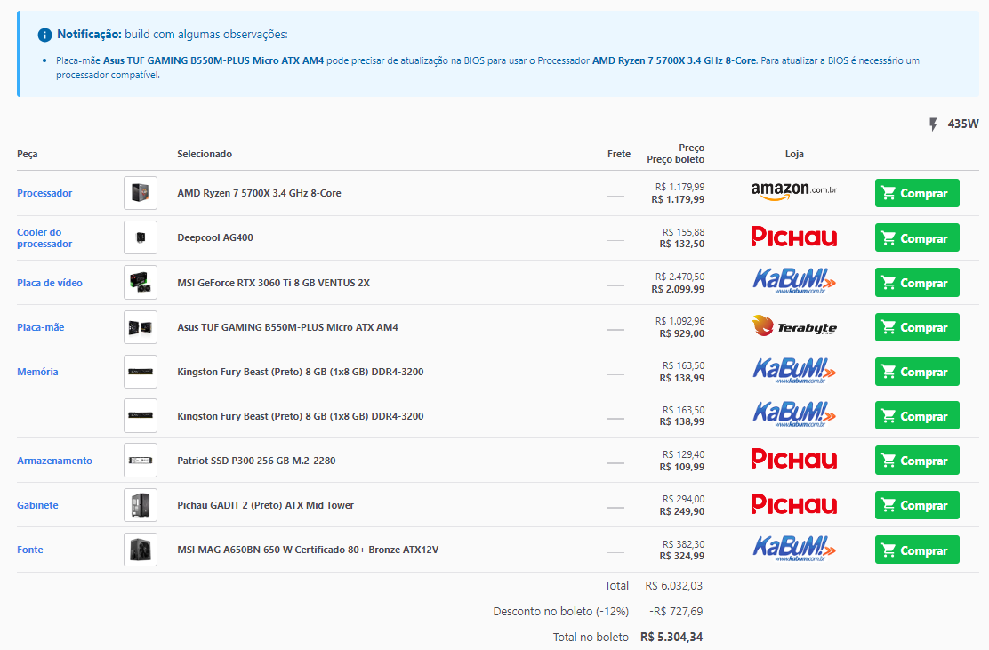Open the Placa de vídeo category link
Screen dimensions: 989x650
pos(50,283)
